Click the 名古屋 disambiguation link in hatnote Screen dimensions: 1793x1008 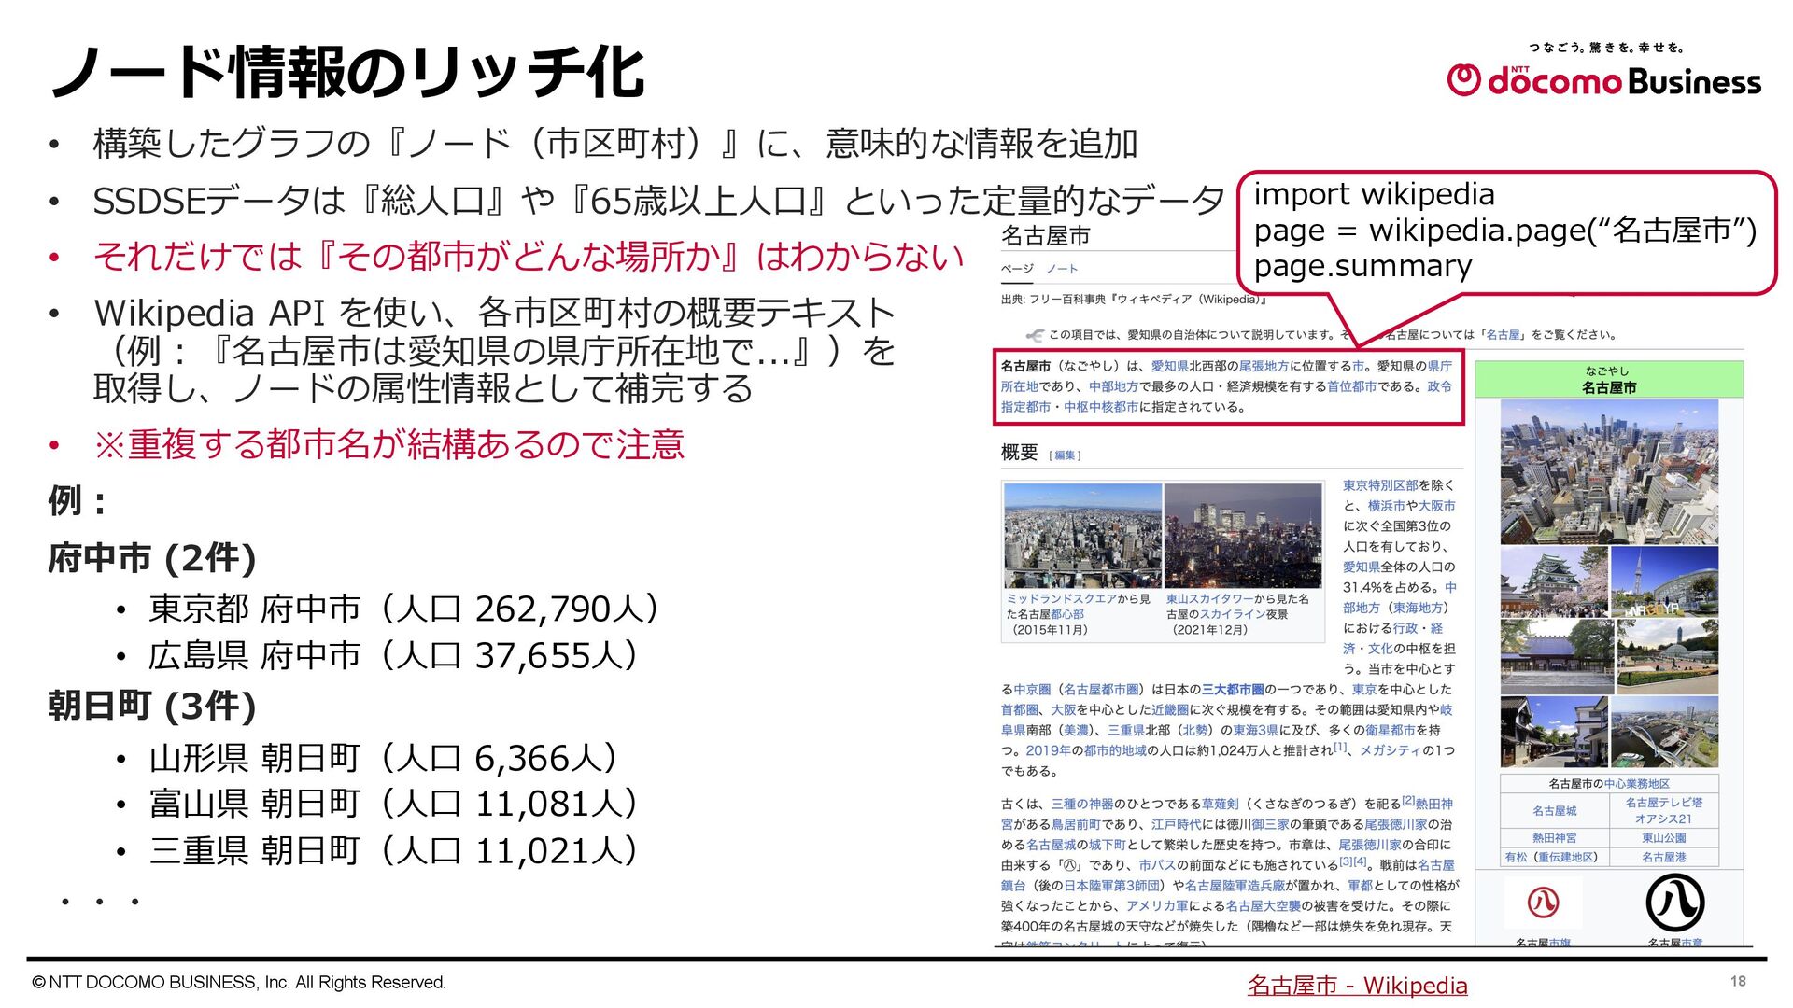[x=1502, y=335]
